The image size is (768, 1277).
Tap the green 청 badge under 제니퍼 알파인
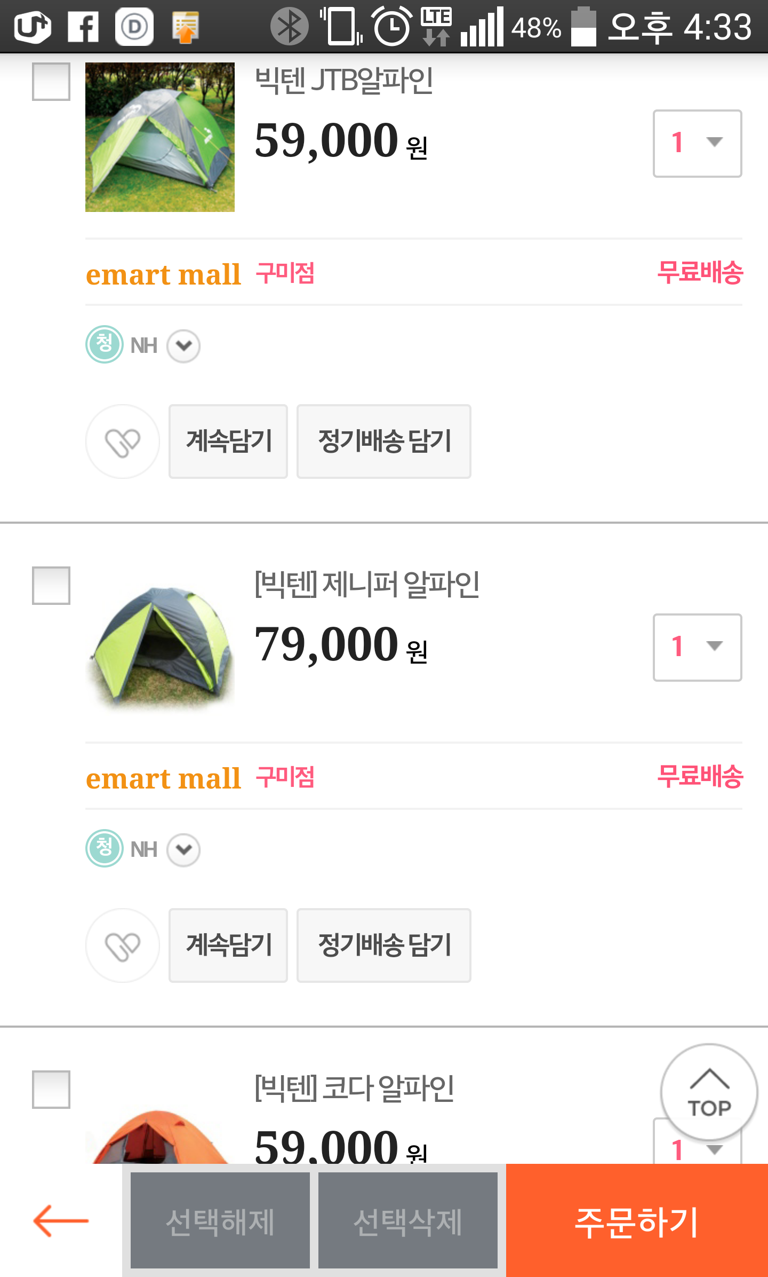tap(105, 848)
